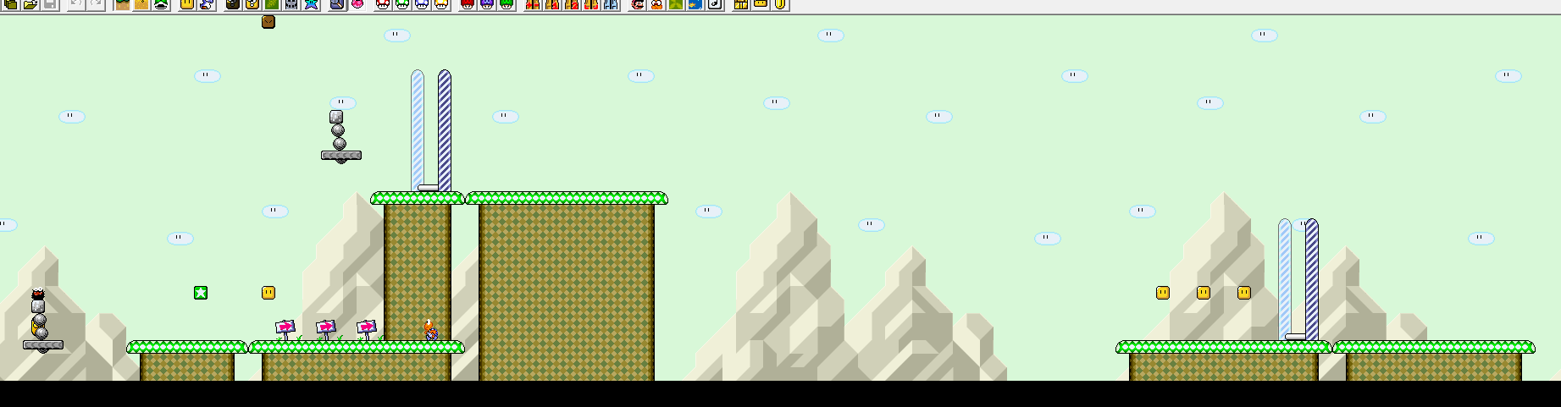Select the gray stone block on floating platform

click(336, 117)
